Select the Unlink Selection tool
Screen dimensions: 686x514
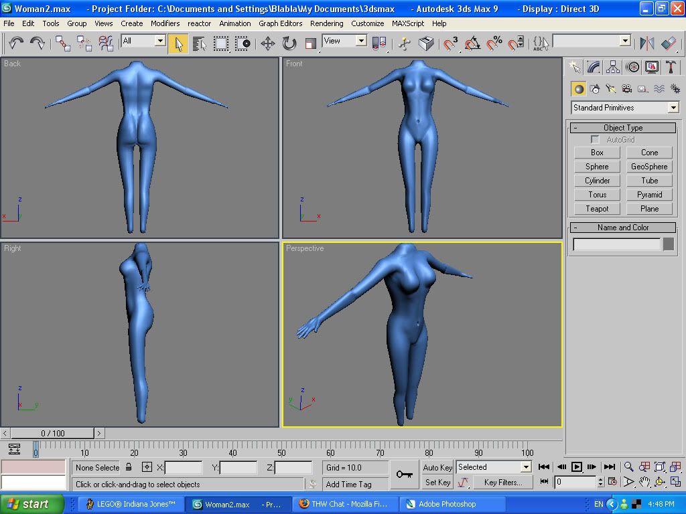pyautogui.click(x=84, y=44)
